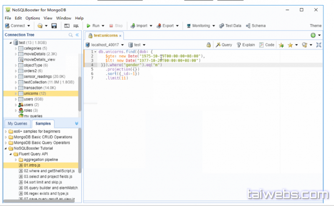Open the Test Data generator

click(230, 26)
